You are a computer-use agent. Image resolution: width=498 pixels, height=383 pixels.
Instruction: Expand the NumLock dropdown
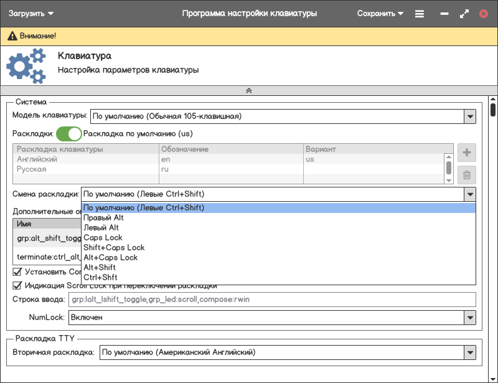click(469, 318)
